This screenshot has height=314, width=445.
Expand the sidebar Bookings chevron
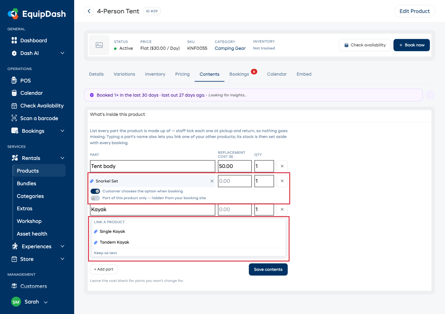tap(62, 131)
